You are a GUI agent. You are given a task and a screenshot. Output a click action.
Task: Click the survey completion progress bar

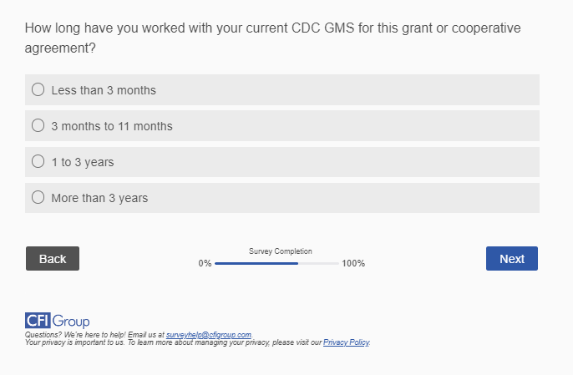(x=276, y=263)
